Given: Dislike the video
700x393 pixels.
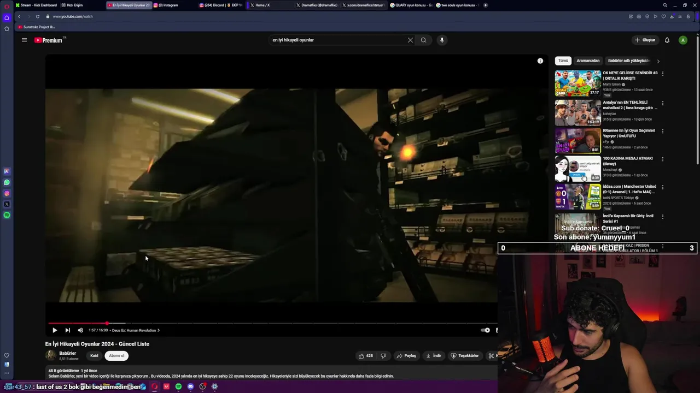Looking at the screenshot, I should [383, 356].
